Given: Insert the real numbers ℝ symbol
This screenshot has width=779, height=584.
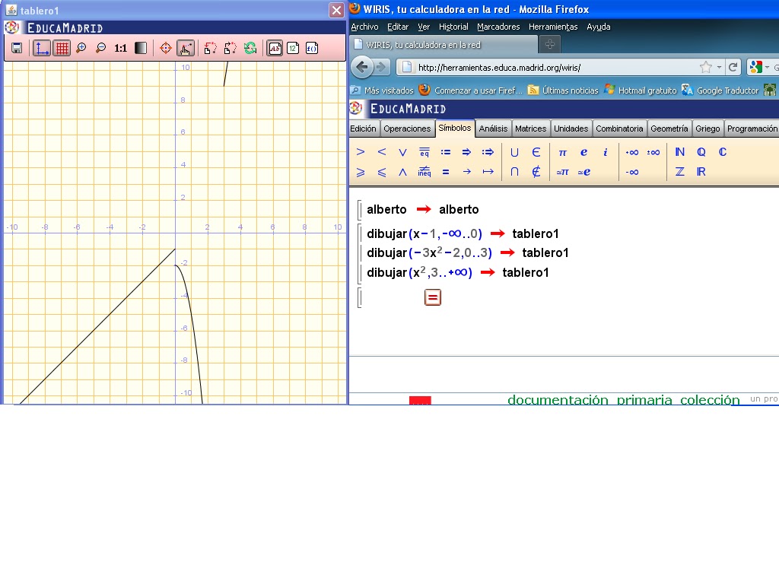Looking at the screenshot, I should point(701,172).
